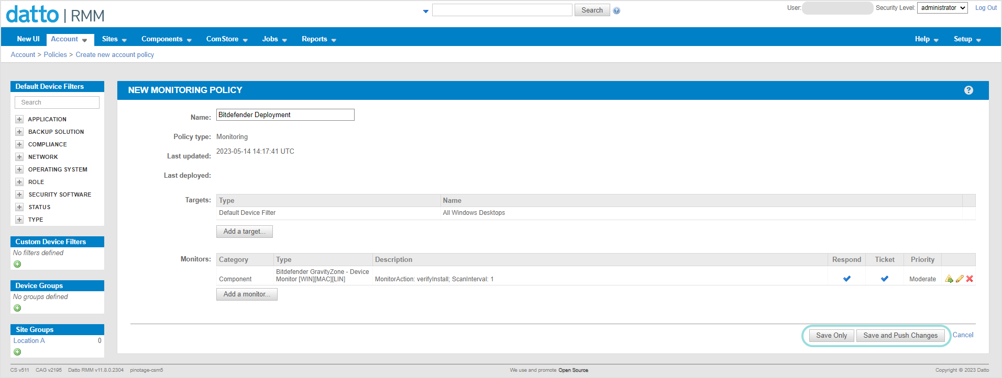Click the Cancel link
1002x378 pixels.
pyautogui.click(x=963, y=335)
